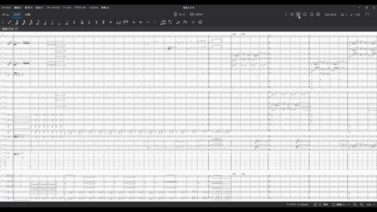Switch to the 公開 tab
Viewport: 377px width, 212px height.
[x=27, y=15]
